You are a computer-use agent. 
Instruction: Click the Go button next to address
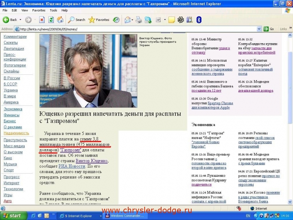pyautogui.click(x=268, y=29)
